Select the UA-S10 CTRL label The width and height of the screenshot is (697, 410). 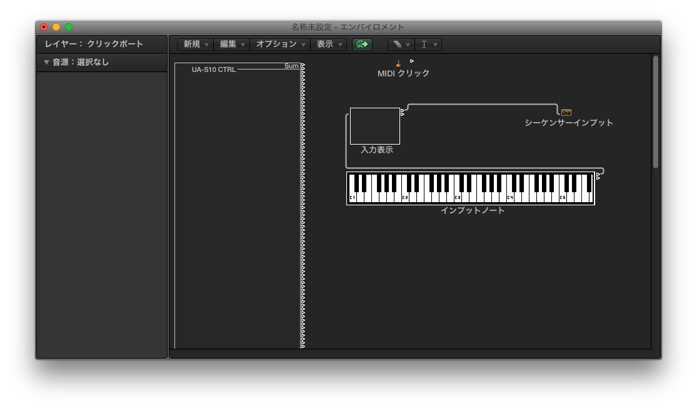pyautogui.click(x=214, y=69)
